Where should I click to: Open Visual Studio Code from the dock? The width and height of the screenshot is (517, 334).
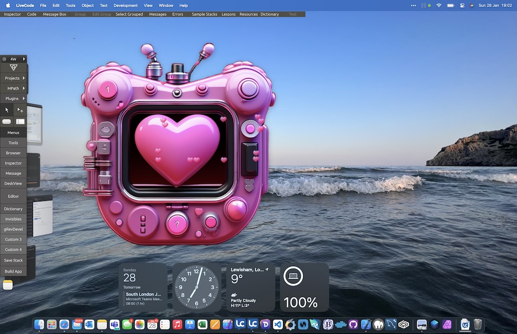click(278, 325)
